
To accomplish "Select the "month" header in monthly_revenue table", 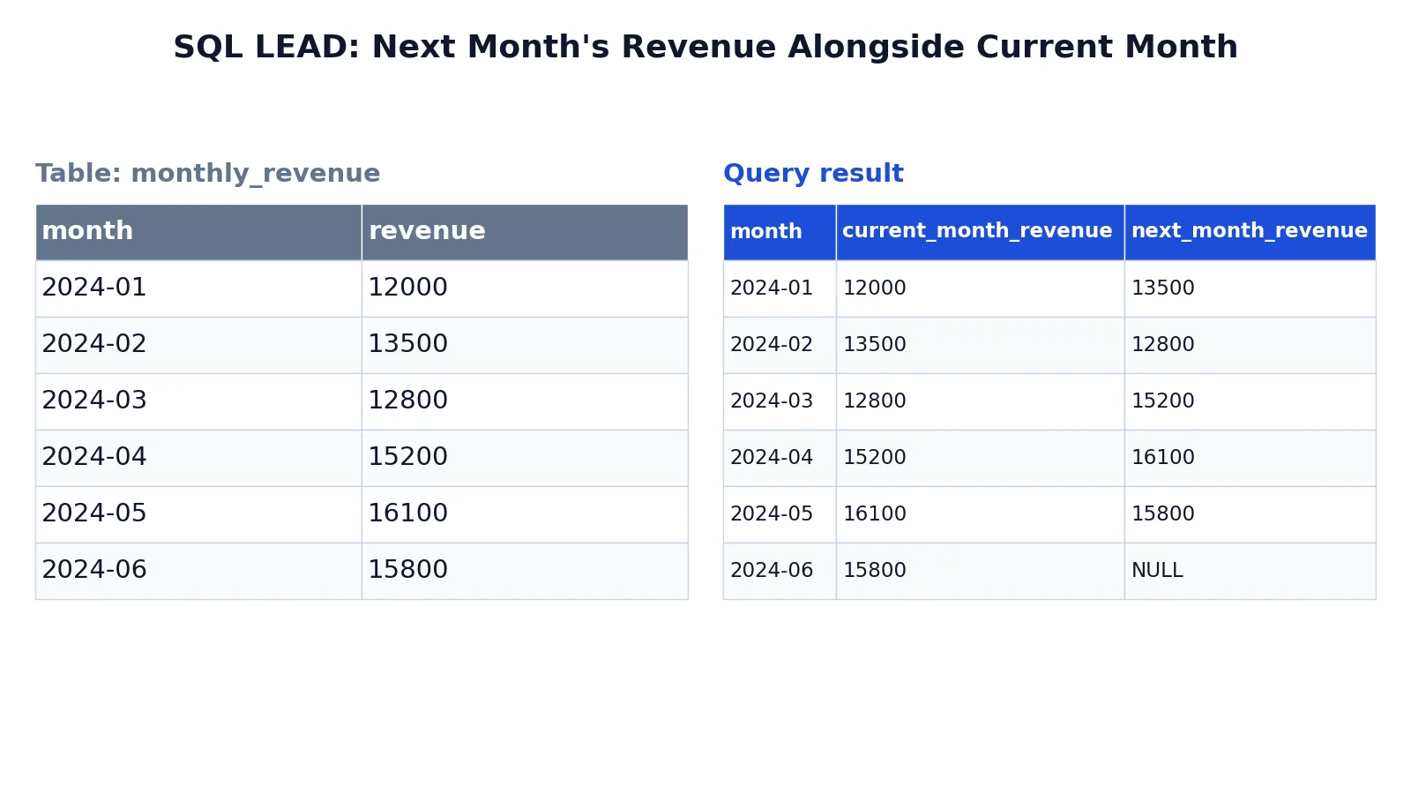I will pyautogui.click(x=198, y=232).
